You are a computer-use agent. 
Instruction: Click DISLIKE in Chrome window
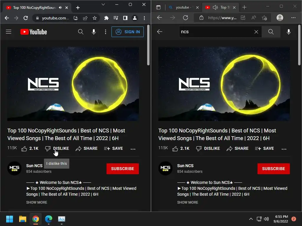(x=57, y=148)
